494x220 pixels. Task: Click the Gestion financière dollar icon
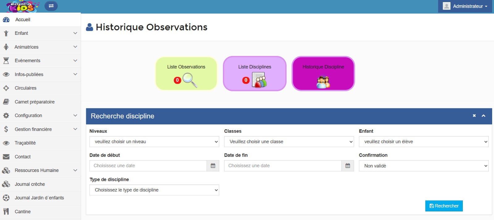pos(6,129)
